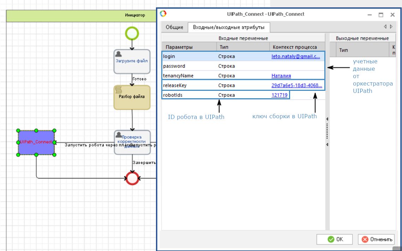Click 'Тип' header under 'Выходные переменные'
Screen dimensions: 402x251
click(362, 50)
